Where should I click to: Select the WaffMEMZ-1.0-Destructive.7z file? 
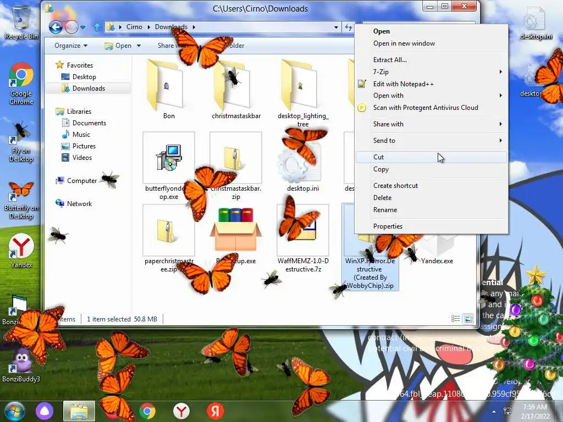(x=303, y=238)
